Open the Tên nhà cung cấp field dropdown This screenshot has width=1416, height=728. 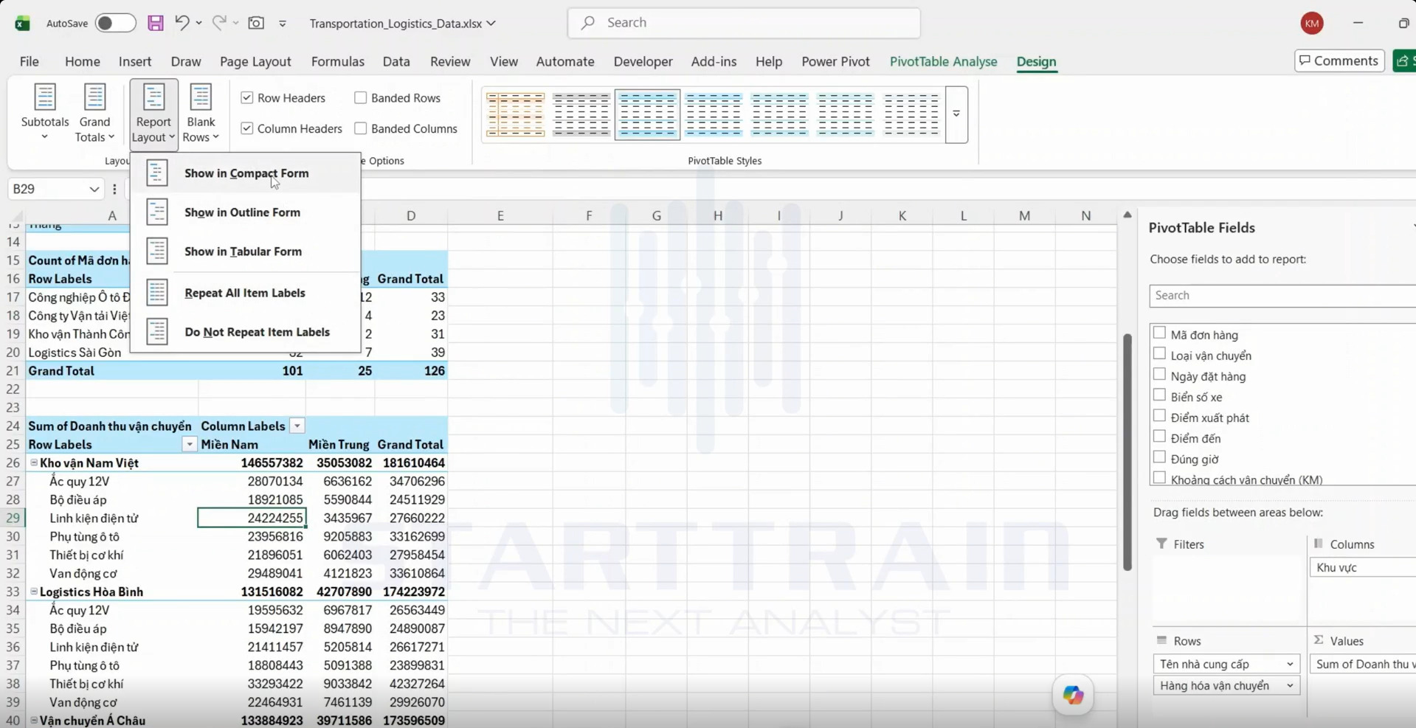click(x=1290, y=664)
